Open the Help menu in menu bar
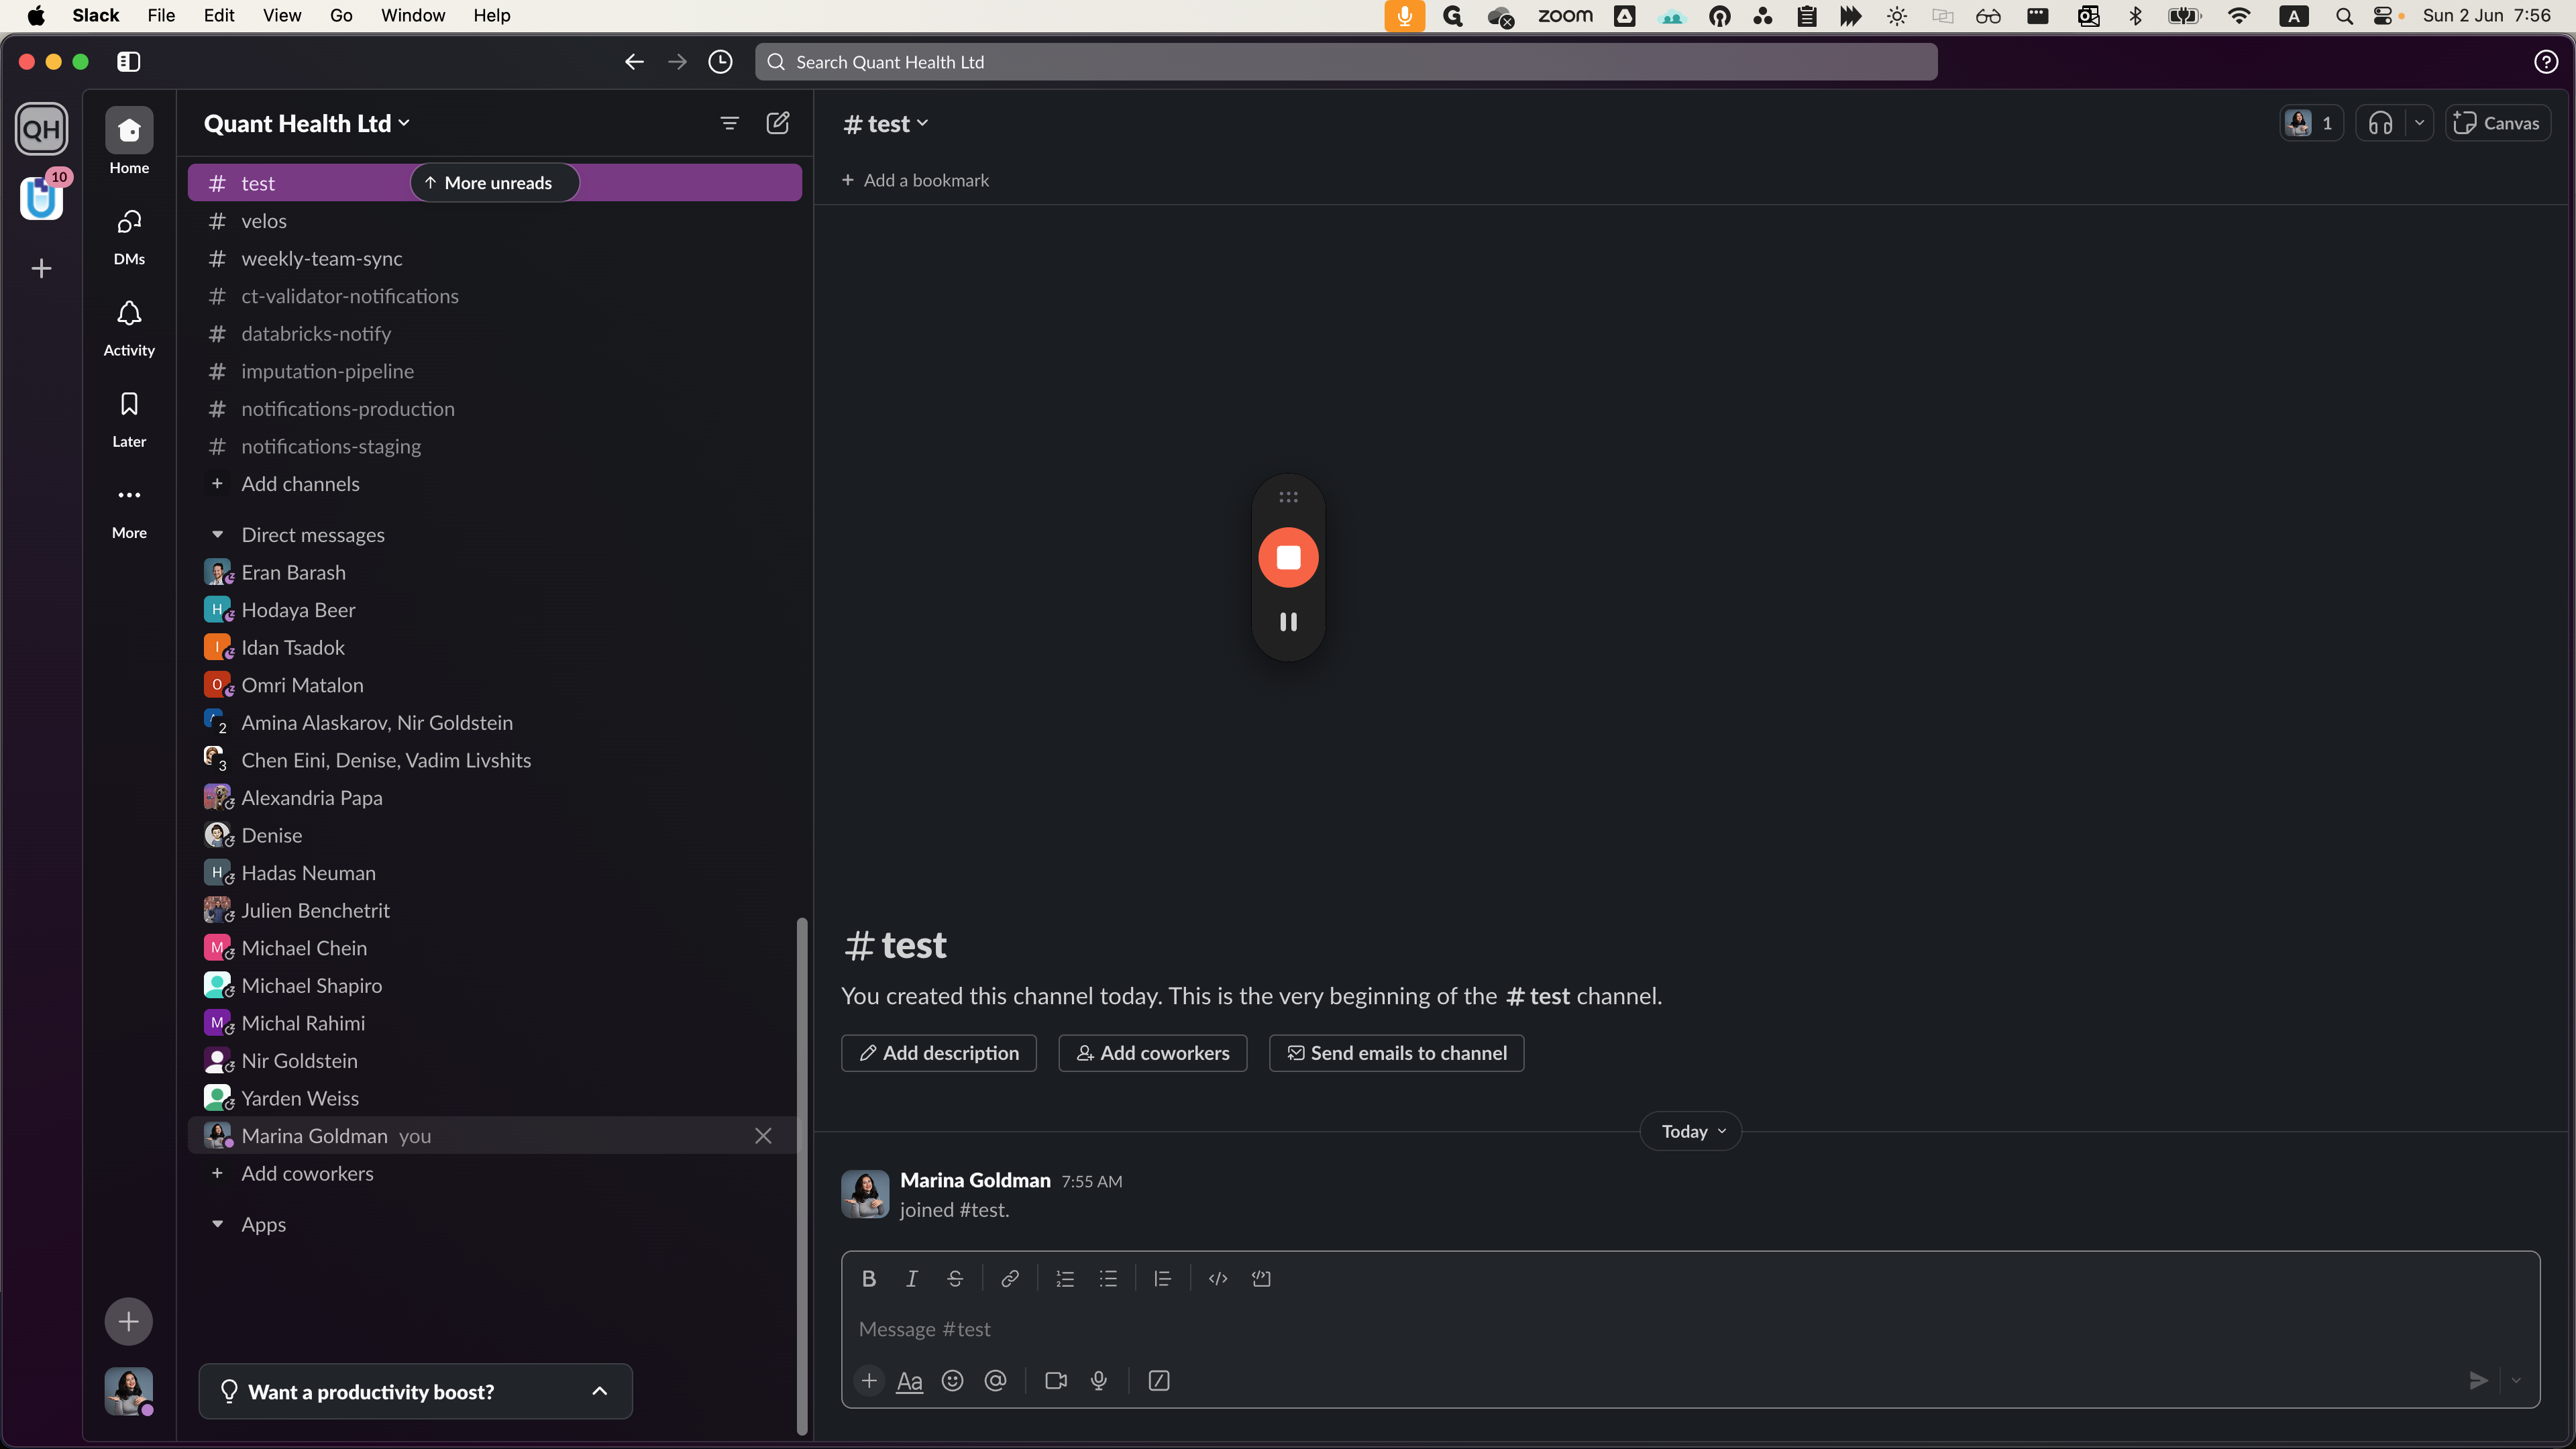The image size is (2576, 1449). tap(492, 15)
